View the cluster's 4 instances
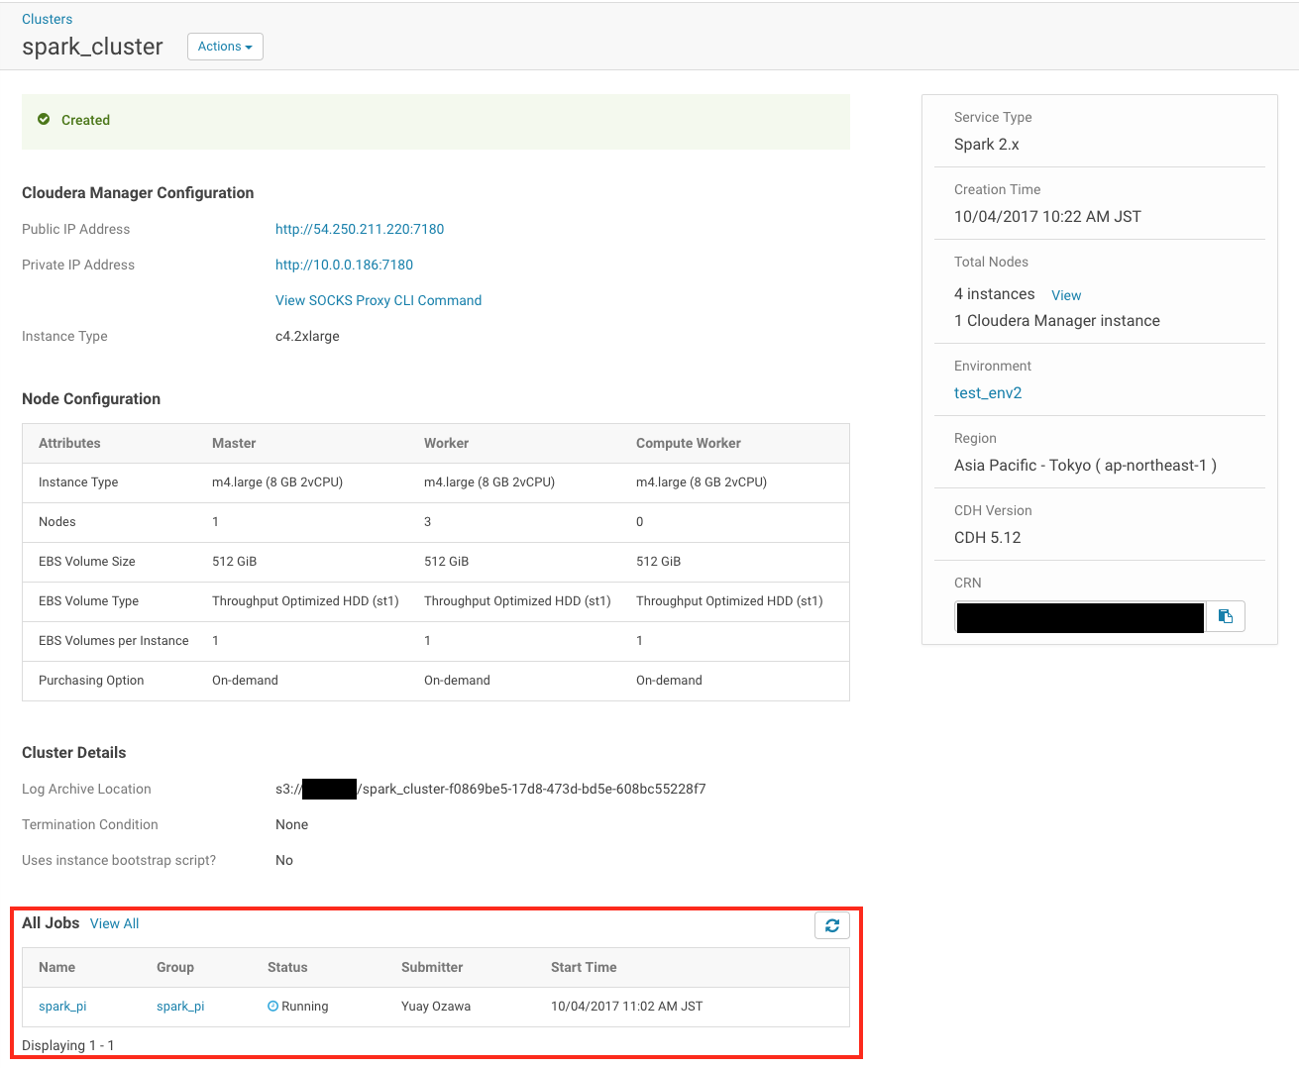Screen dimensions: 1299x1068 (x=1065, y=294)
